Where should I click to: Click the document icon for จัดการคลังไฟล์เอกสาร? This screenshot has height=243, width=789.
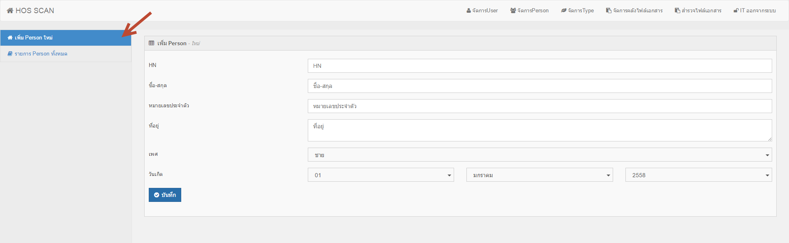tap(609, 11)
